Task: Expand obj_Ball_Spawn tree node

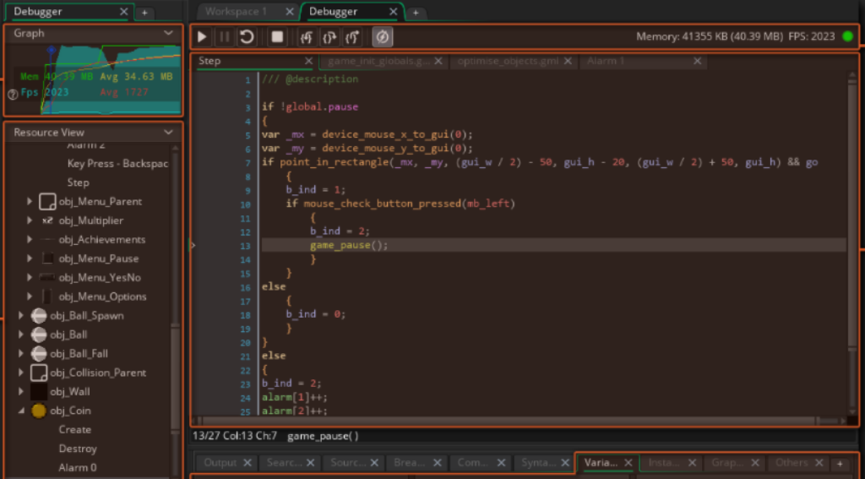Action: pos(21,316)
